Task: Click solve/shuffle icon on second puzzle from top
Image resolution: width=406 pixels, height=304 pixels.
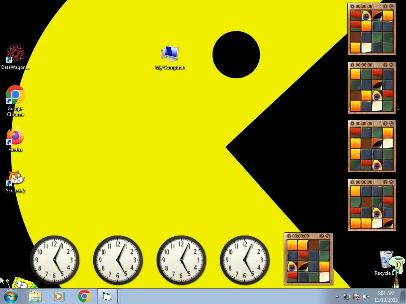Action: (x=391, y=65)
